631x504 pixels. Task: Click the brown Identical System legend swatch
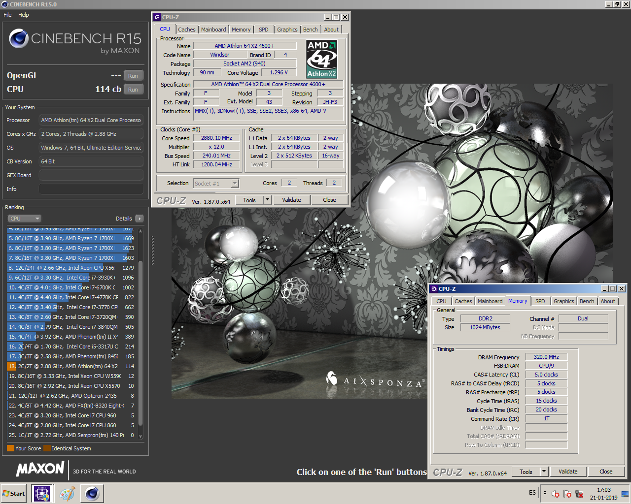click(x=47, y=448)
